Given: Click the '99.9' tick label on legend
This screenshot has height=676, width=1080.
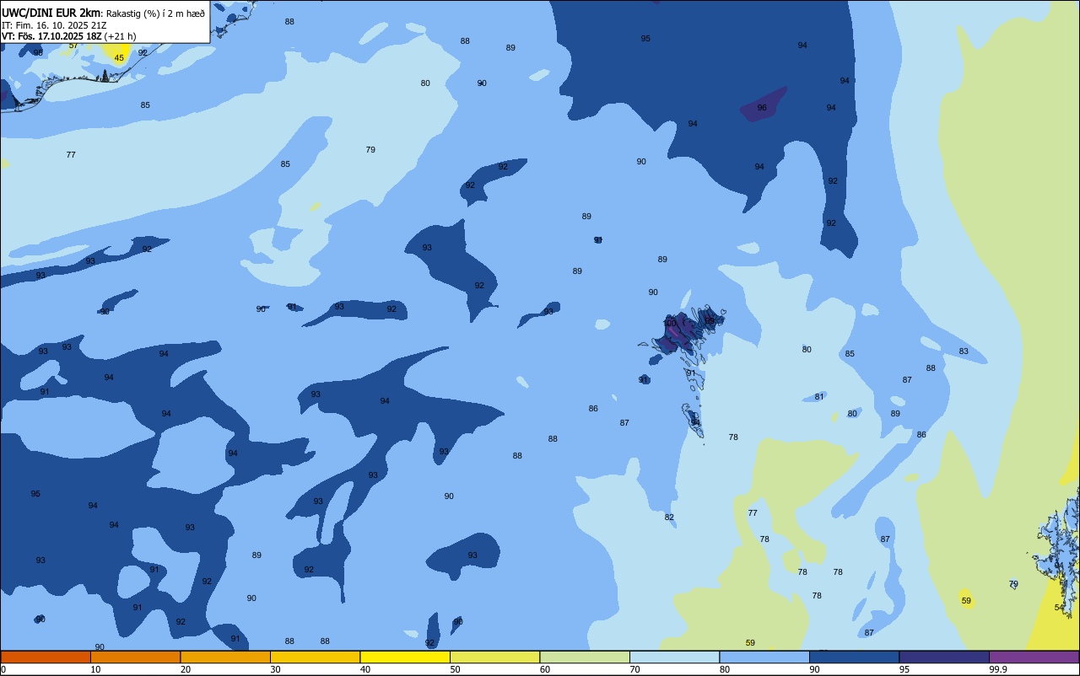Looking at the screenshot, I should pyautogui.click(x=998, y=669).
